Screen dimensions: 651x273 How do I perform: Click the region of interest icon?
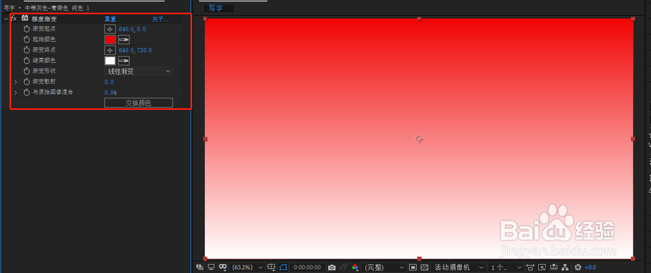(x=413, y=268)
